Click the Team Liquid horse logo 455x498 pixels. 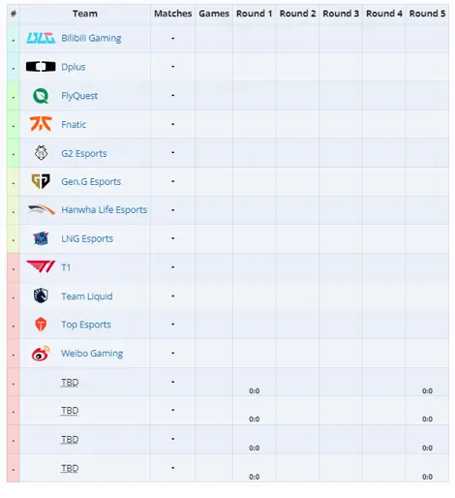click(41, 296)
